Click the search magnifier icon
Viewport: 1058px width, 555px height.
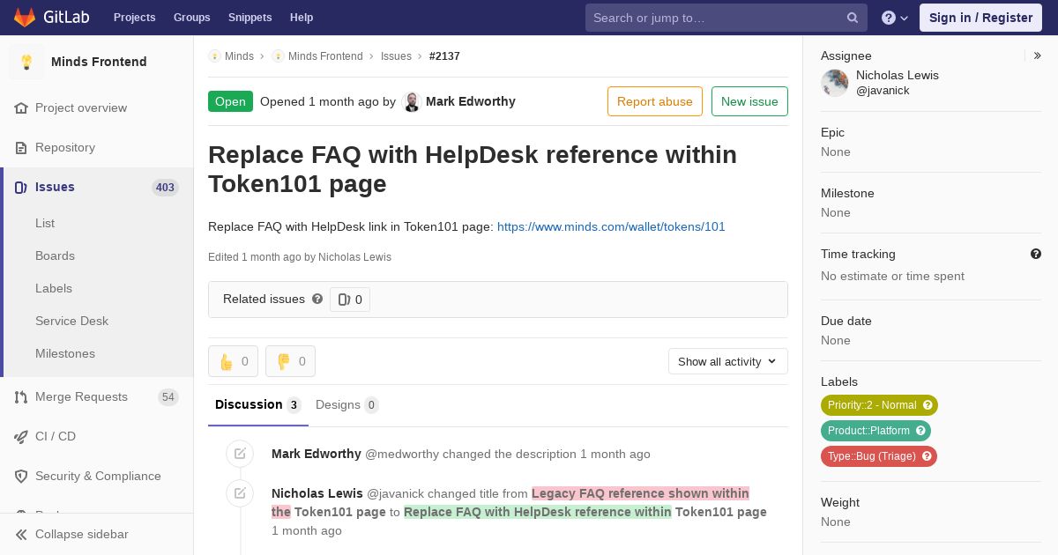pyautogui.click(x=853, y=18)
